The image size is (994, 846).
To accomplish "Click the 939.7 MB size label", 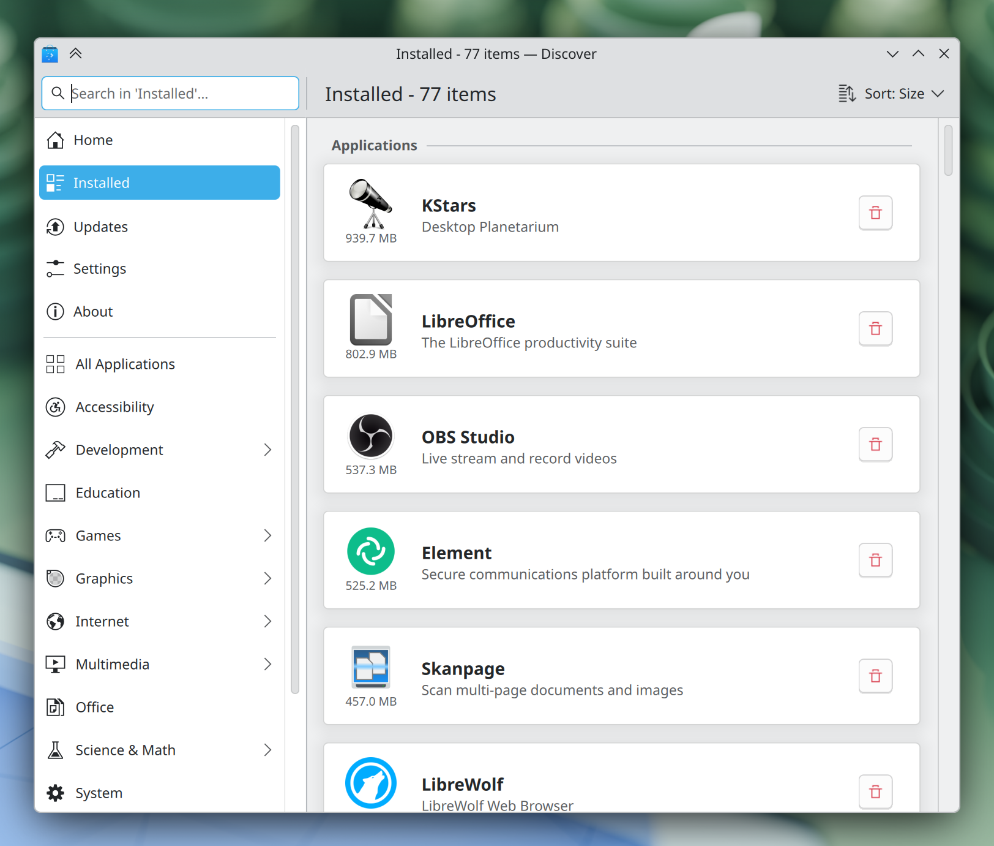I will tap(371, 238).
